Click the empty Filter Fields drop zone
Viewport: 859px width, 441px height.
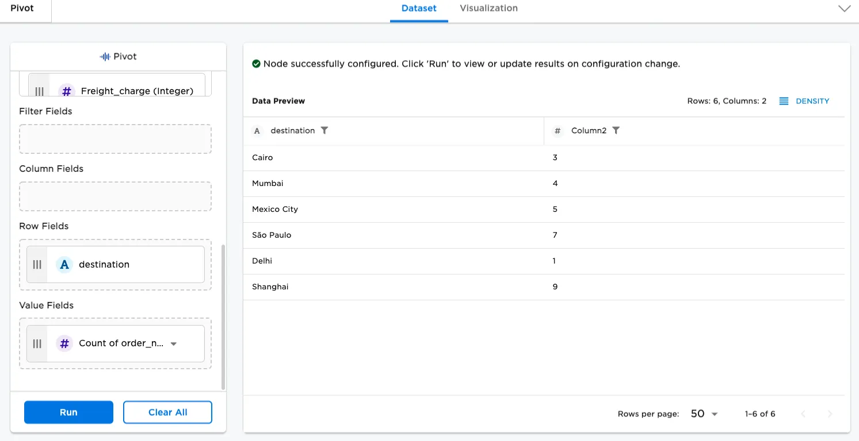(115, 139)
